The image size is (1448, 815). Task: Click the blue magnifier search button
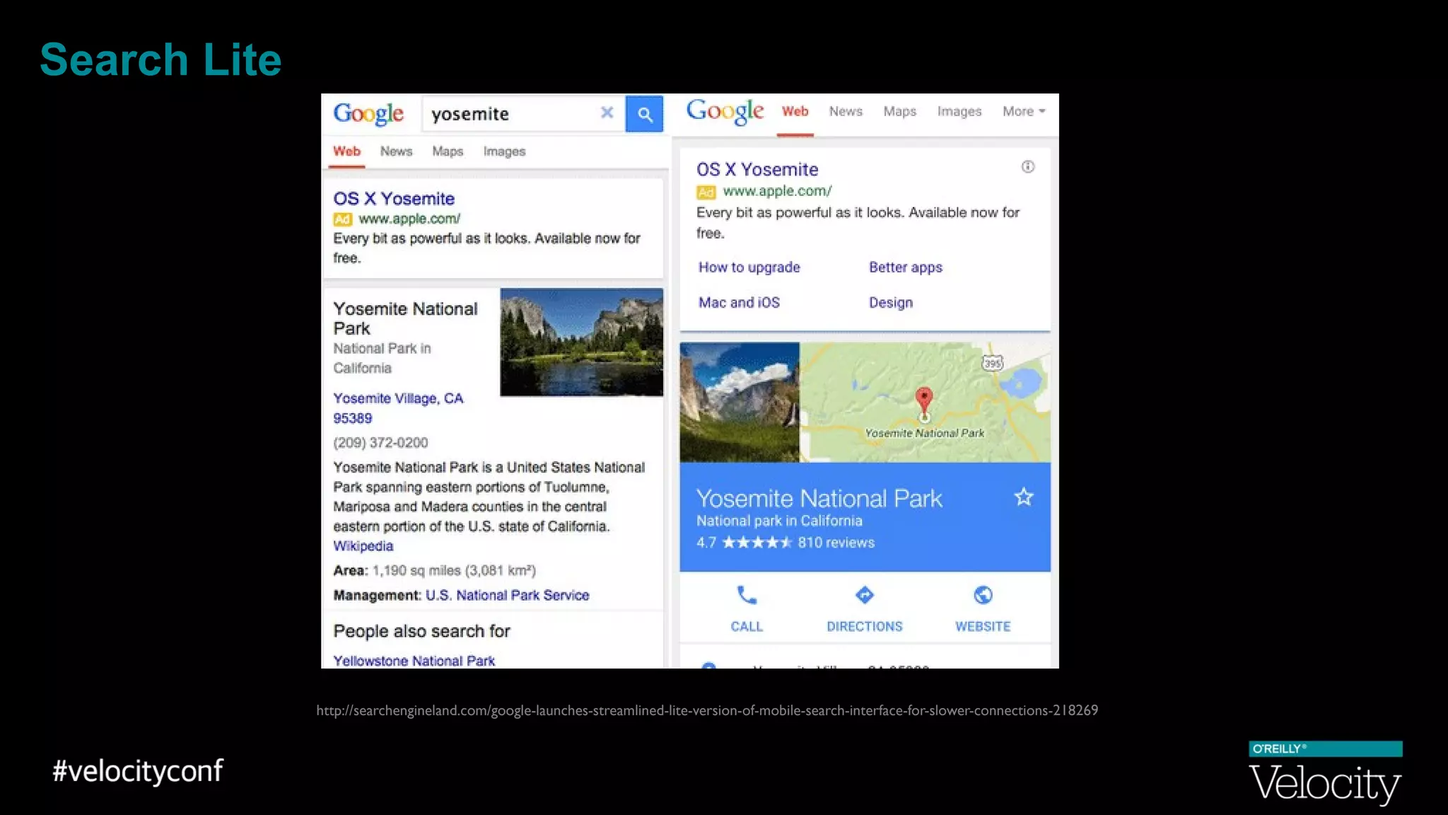click(x=644, y=114)
